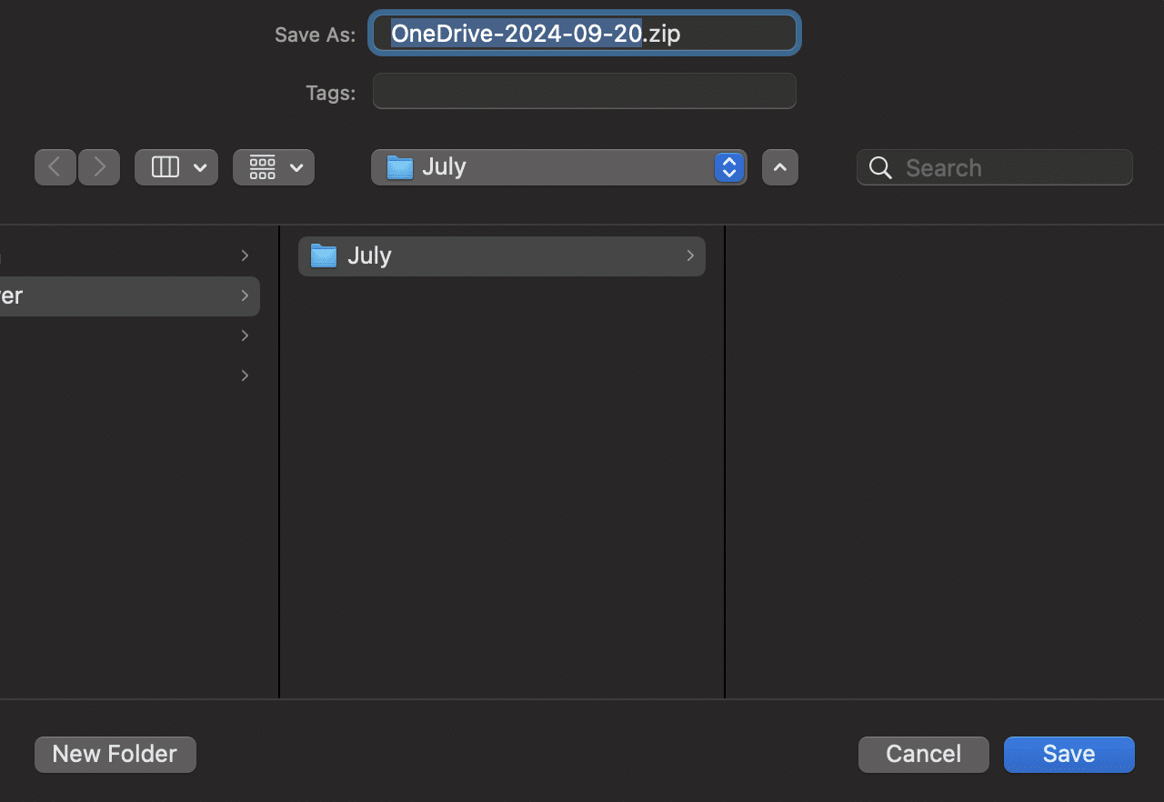The width and height of the screenshot is (1164, 802).
Task: Expand the July folder row chevron
Action: click(x=691, y=256)
